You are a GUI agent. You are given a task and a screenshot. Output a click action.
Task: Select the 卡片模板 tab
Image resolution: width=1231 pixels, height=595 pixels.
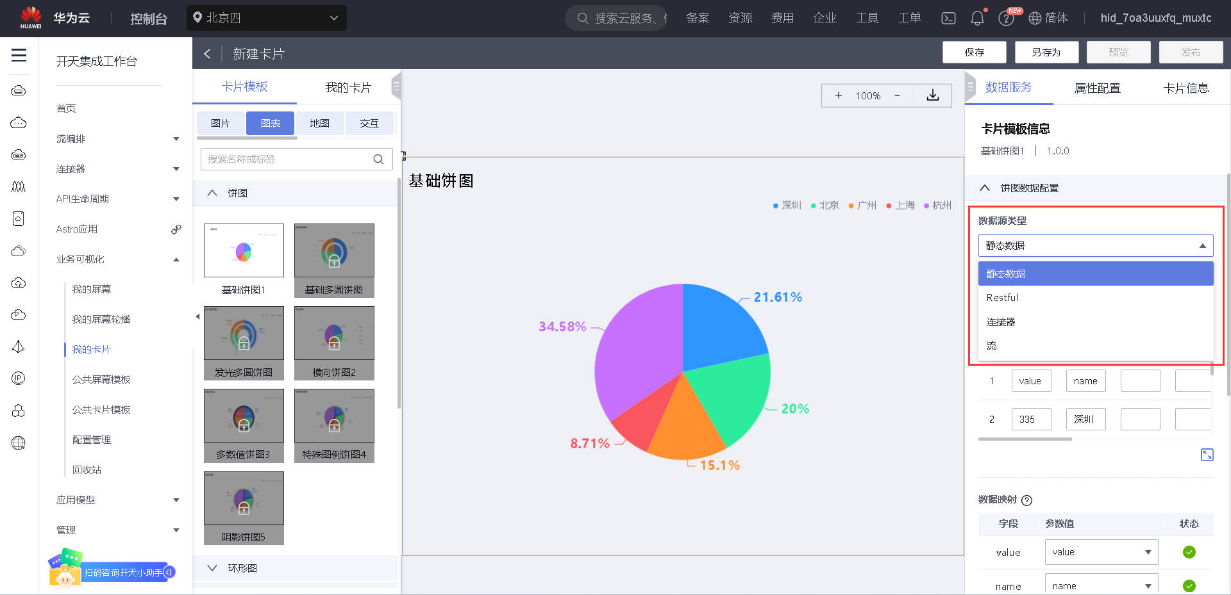pos(245,86)
